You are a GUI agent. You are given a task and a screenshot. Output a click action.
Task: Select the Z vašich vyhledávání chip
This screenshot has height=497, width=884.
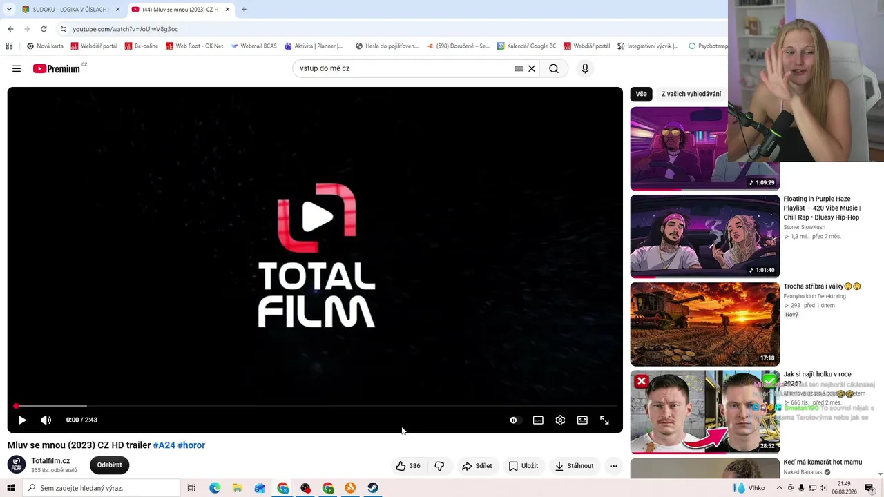(691, 94)
